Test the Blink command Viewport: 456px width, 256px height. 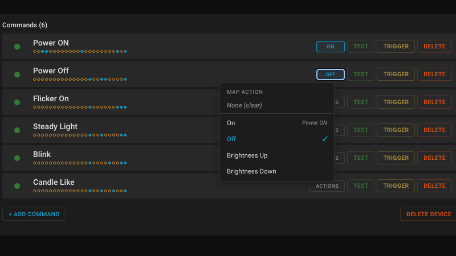pyautogui.click(x=361, y=158)
